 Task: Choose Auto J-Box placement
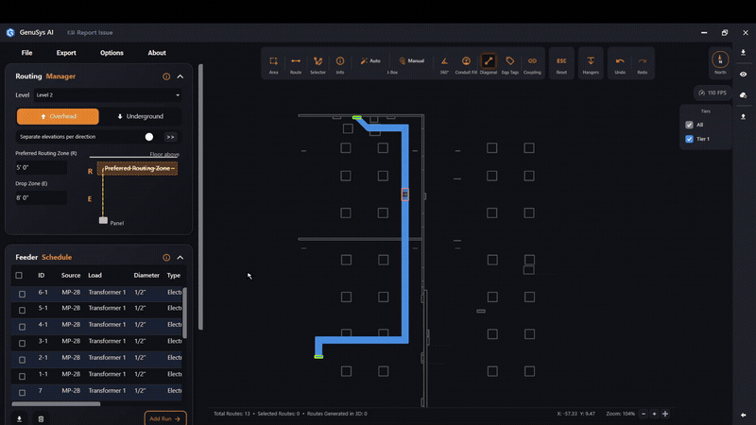(x=370, y=60)
